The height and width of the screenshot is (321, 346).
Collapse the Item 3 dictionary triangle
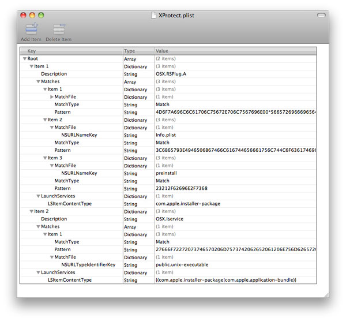pyautogui.click(x=45, y=158)
